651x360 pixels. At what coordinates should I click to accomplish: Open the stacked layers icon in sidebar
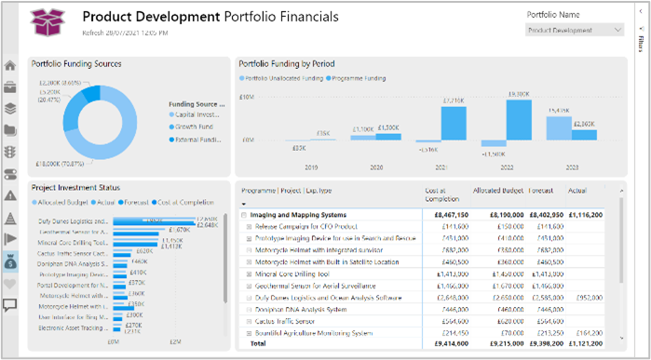click(x=10, y=109)
